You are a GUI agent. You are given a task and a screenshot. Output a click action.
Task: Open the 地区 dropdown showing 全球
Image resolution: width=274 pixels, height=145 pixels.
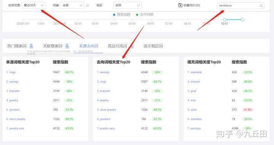point(127,5)
